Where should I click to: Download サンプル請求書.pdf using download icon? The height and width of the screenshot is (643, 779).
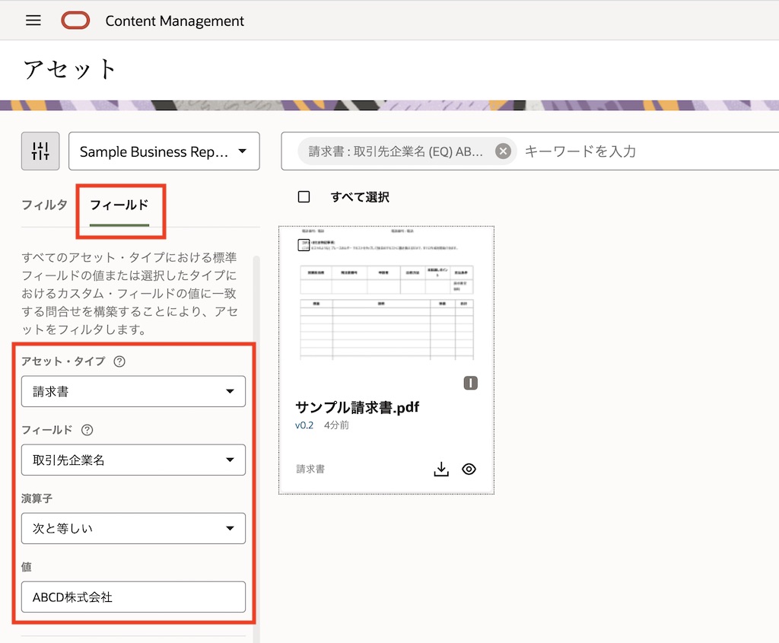click(x=441, y=469)
